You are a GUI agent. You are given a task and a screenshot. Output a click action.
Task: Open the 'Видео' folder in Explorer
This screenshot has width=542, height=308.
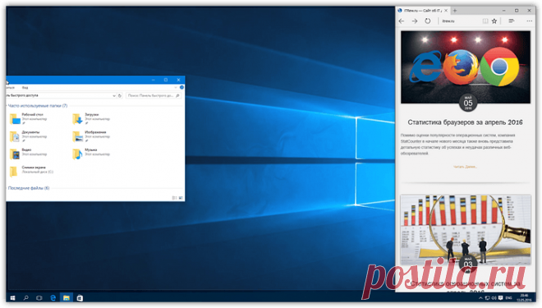(x=28, y=154)
